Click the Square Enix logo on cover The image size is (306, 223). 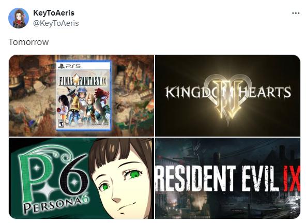100,125
